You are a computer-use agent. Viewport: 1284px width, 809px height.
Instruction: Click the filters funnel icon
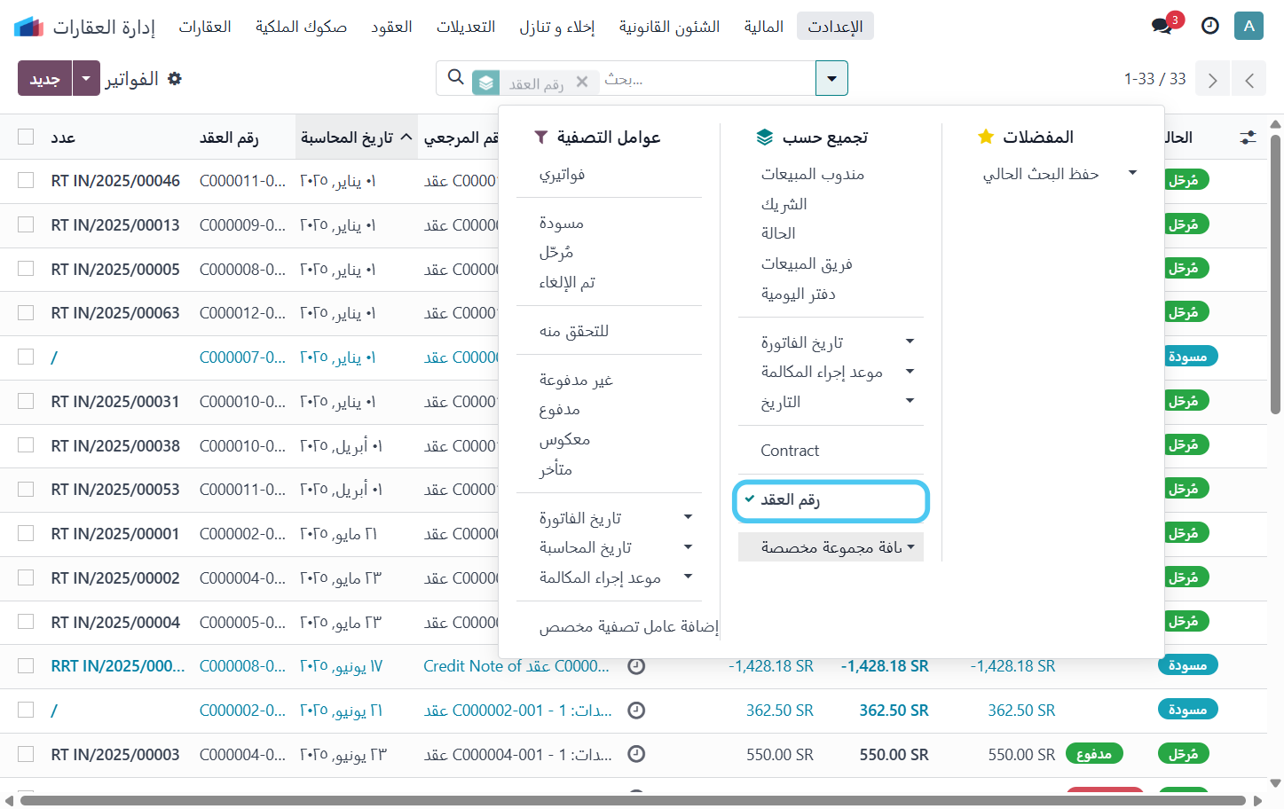click(x=541, y=137)
